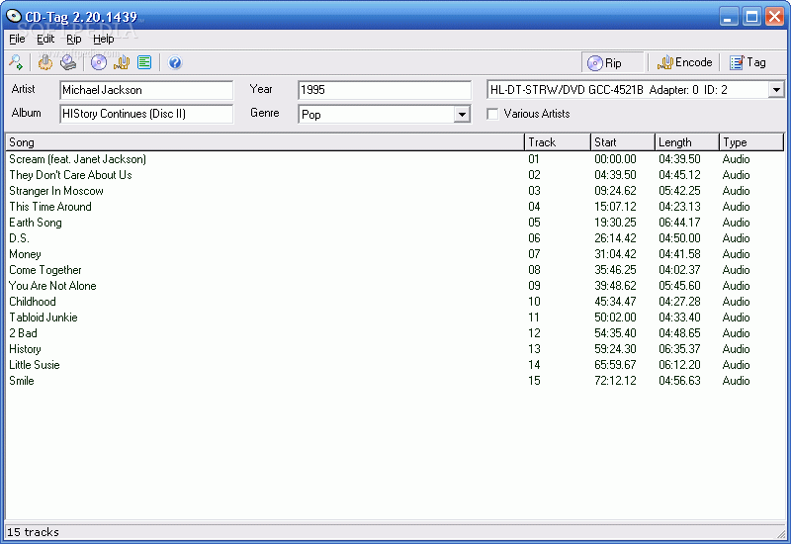Screen dimensions: 791x544
Task: Click track number 01 cell
Action: [534, 159]
